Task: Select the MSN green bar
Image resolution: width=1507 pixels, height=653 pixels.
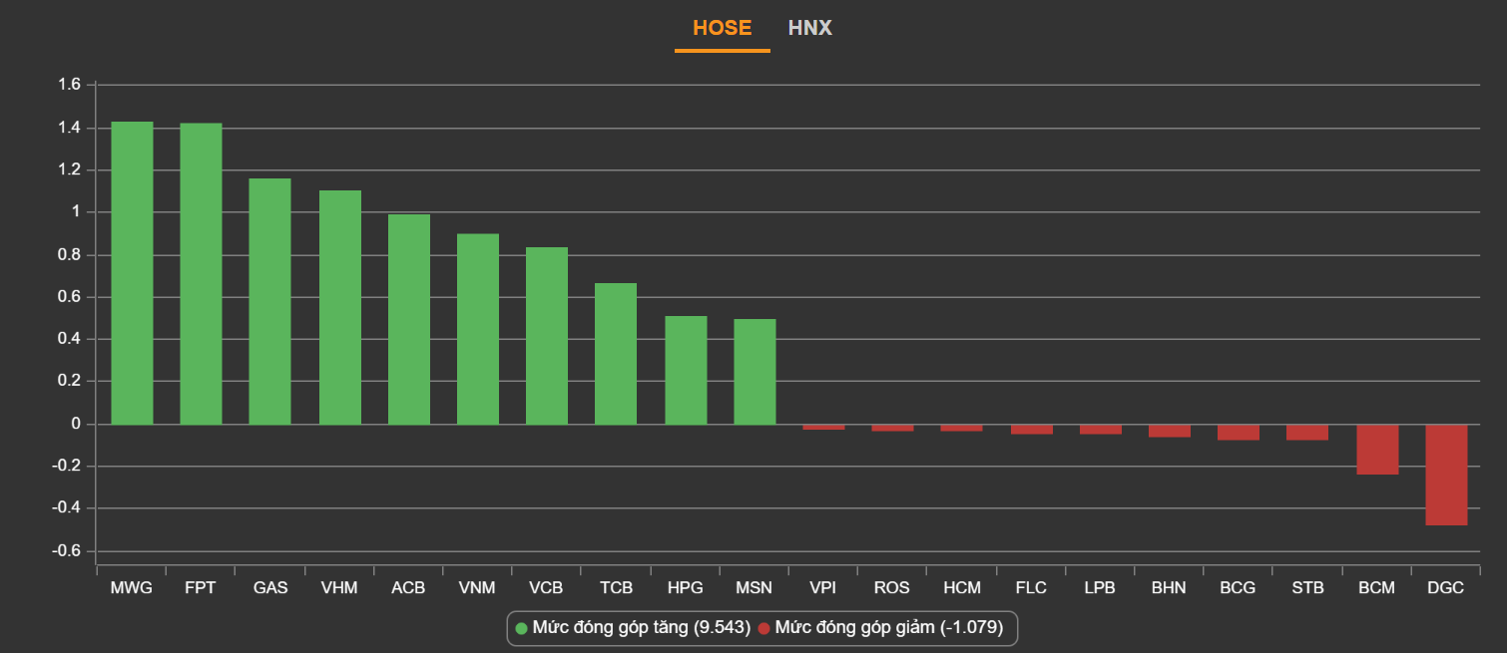Action: (x=754, y=371)
